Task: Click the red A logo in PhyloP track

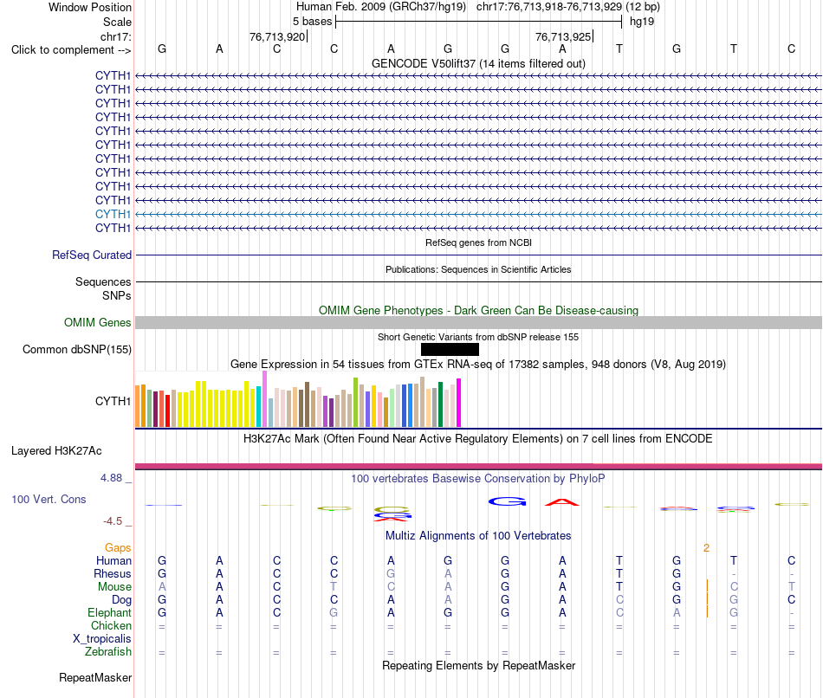Action: point(562,501)
